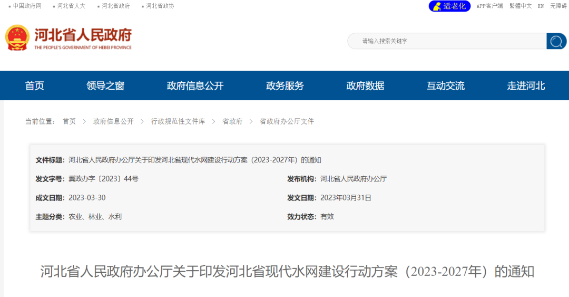Click the topic value 农业、林业、水利
This screenshot has width=569, height=297.
click(x=95, y=217)
